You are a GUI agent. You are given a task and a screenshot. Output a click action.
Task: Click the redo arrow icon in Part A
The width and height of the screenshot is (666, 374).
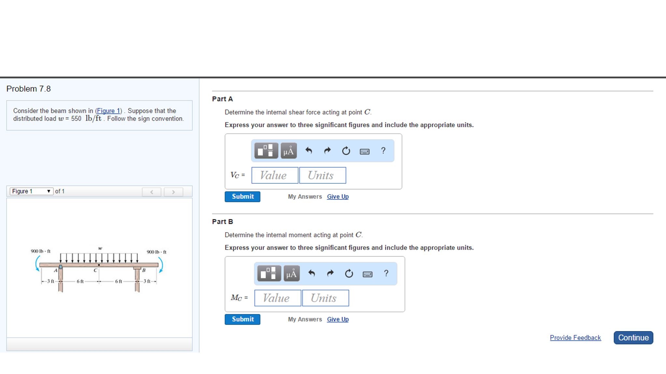tap(326, 151)
